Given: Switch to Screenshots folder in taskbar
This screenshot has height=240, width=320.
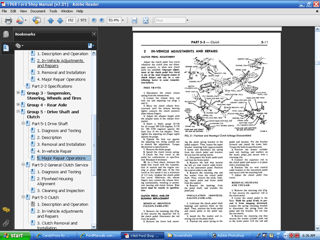Looking at the screenshot, I should tap(186, 236).
